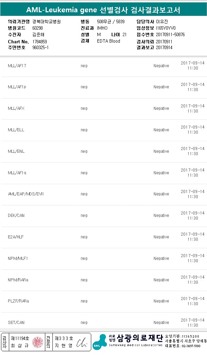Select the MLL/AF17 test row name
Screen dimensions: 207x355
17,66
